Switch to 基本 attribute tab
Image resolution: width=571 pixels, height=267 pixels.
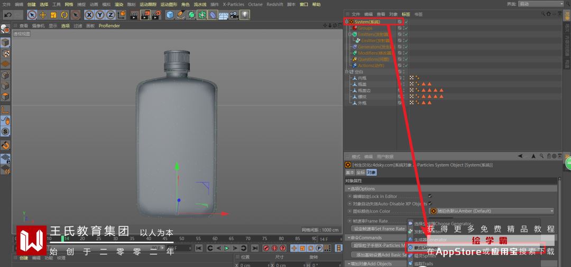click(x=349, y=173)
